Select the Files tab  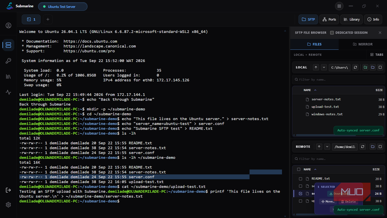tap(314, 44)
